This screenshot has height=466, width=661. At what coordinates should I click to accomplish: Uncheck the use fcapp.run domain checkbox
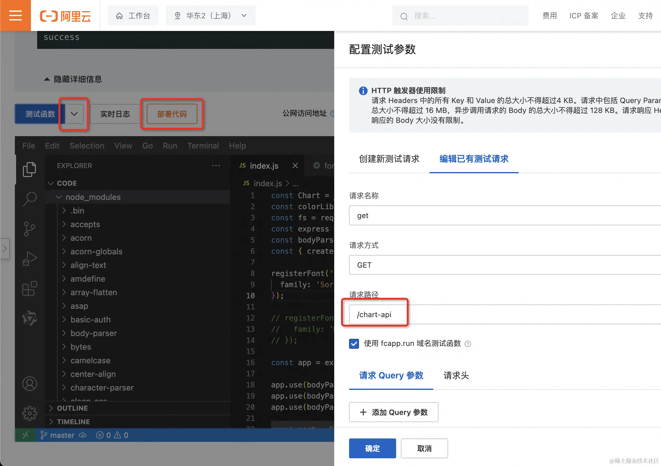[x=354, y=344]
